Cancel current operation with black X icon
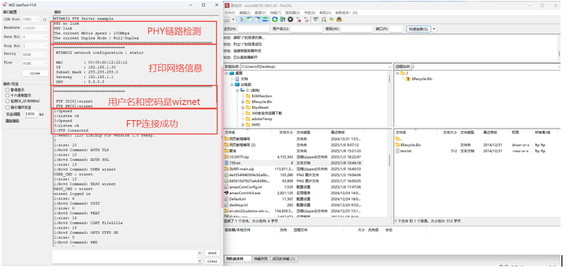The width and height of the screenshot is (572, 273). 290,20
